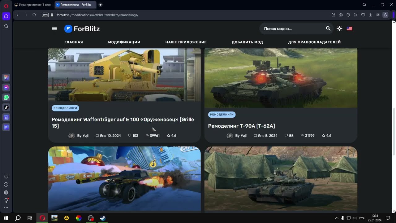Open the Opera main menu logo
The height and width of the screenshot is (223, 396).
pos(6,6)
